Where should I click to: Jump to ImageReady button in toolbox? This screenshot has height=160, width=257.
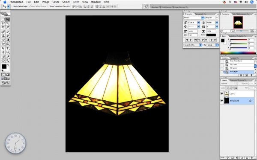6,83
